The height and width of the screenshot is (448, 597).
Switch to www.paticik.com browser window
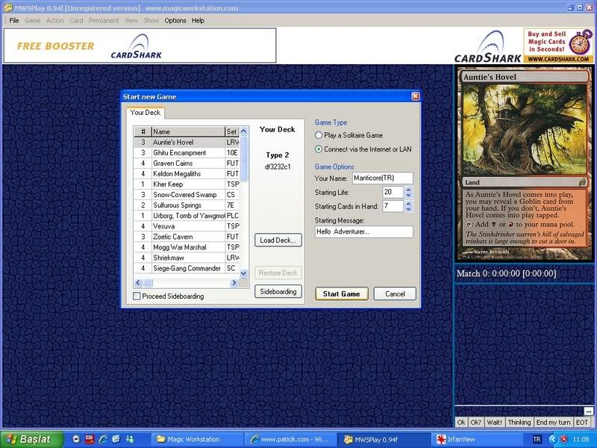tap(290, 439)
